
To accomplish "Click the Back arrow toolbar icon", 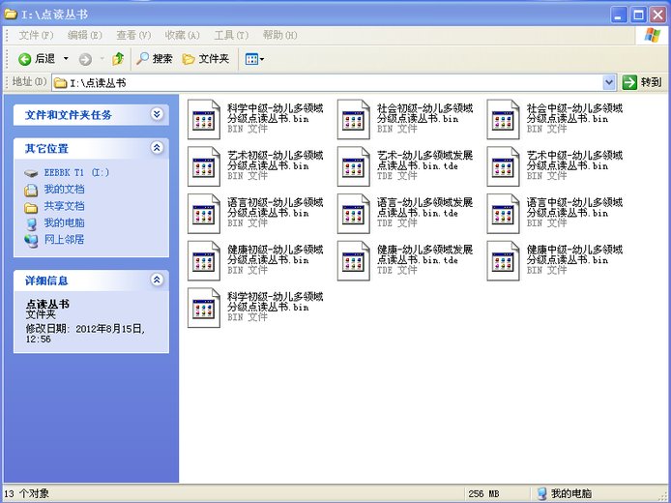I will (x=25, y=59).
